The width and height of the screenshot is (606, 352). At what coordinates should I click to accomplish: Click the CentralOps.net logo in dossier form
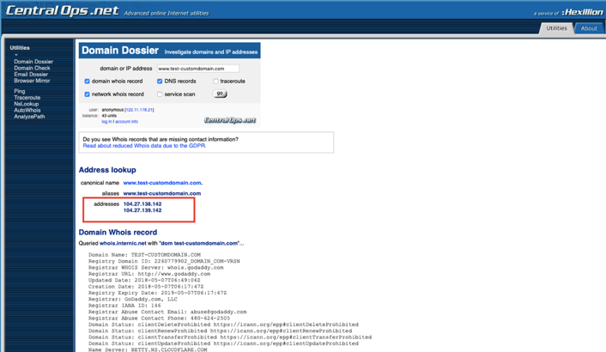229,120
